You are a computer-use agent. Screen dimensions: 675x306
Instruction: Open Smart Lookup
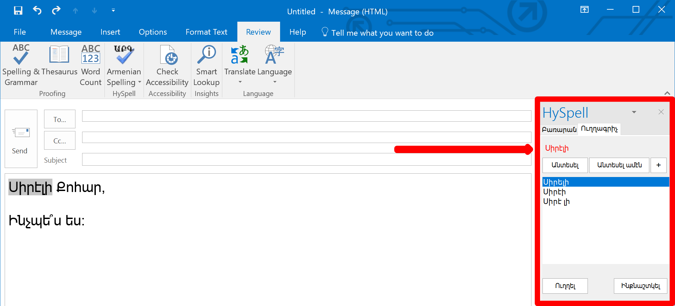tap(206, 65)
